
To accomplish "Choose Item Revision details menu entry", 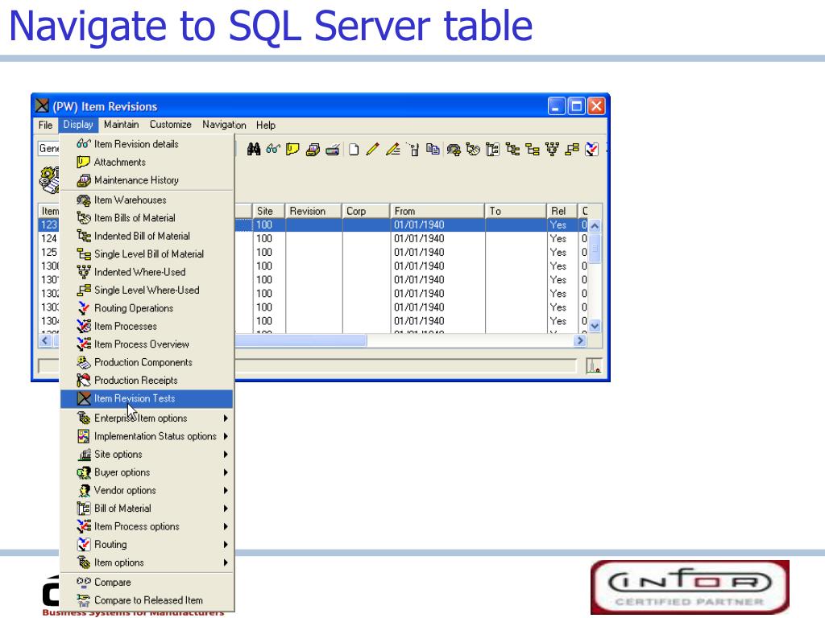I will point(147,144).
